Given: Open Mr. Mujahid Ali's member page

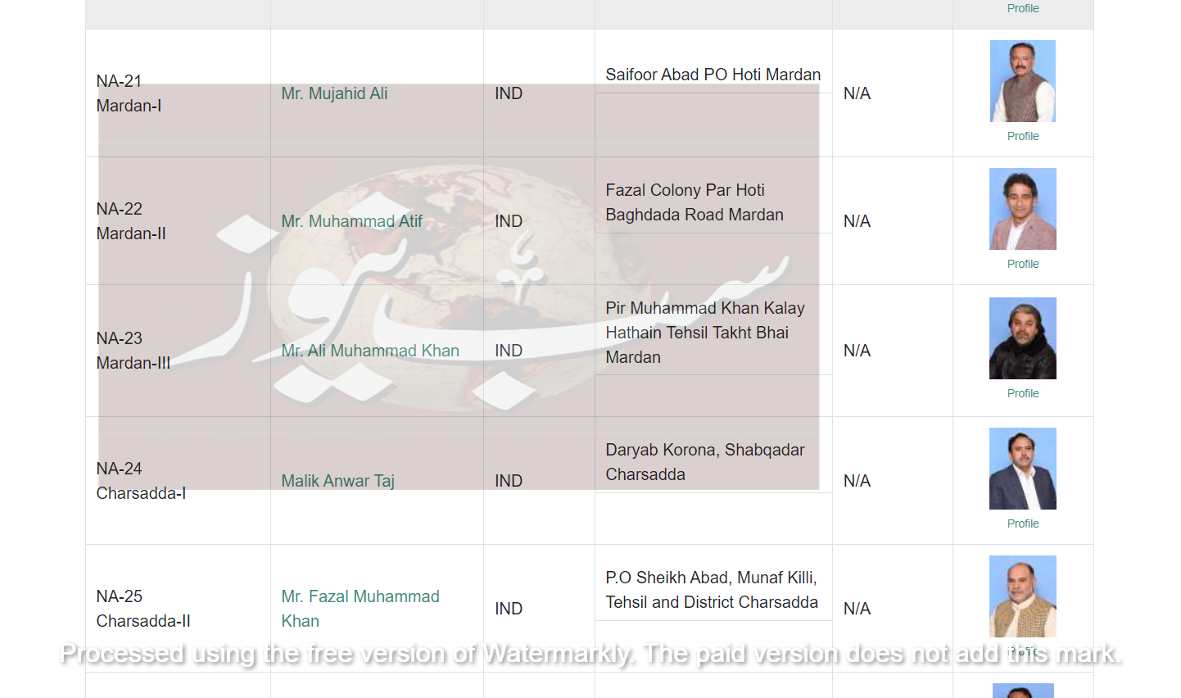Looking at the screenshot, I should pyautogui.click(x=334, y=93).
